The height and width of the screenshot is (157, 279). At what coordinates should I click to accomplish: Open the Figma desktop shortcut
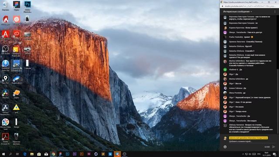[x=17, y=6]
